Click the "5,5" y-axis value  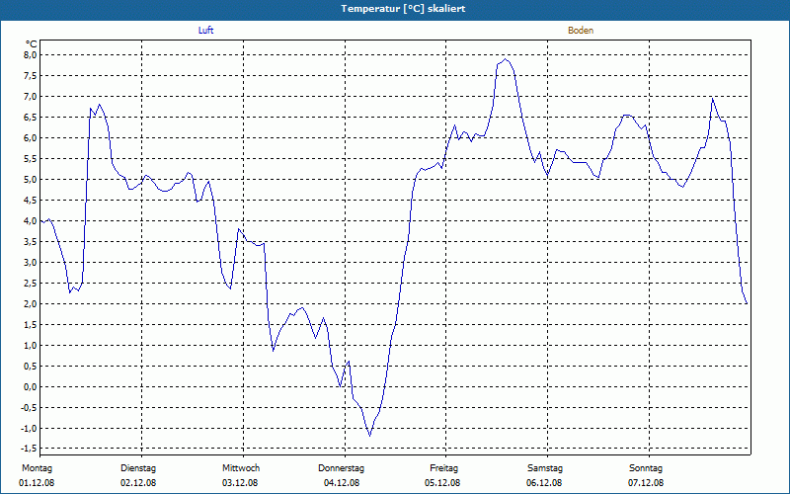coord(31,158)
